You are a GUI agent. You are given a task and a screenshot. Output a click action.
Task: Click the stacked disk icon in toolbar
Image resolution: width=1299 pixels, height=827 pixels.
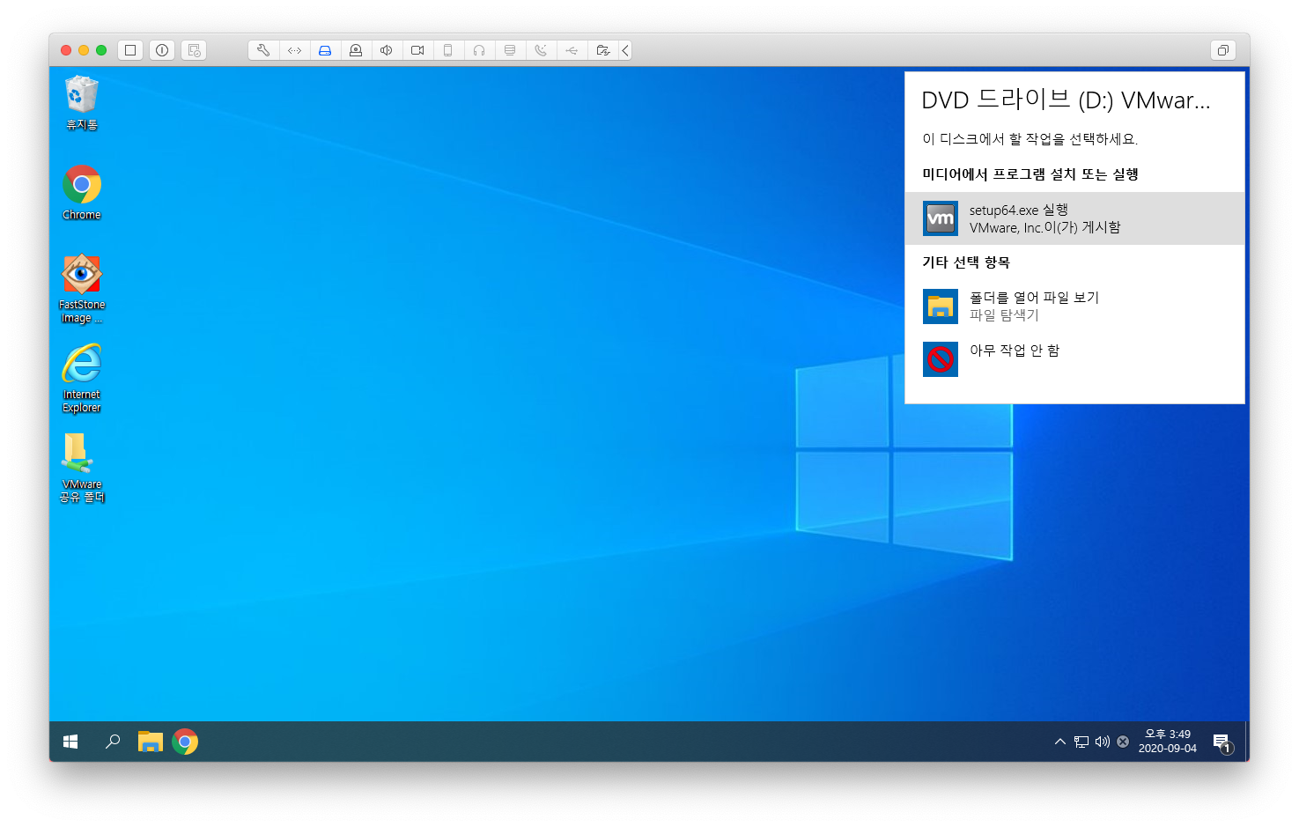510,50
